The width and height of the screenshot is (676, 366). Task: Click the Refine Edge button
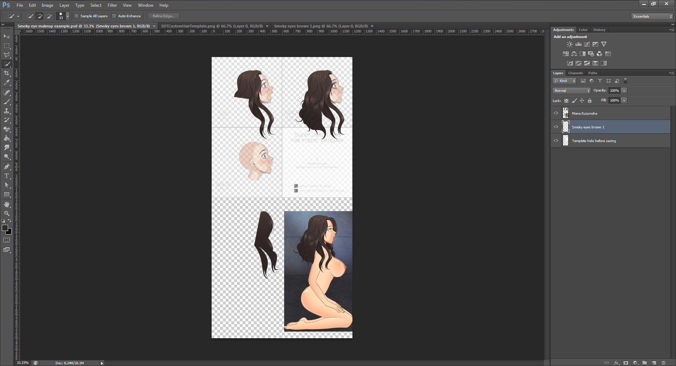[x=163, y=16]
